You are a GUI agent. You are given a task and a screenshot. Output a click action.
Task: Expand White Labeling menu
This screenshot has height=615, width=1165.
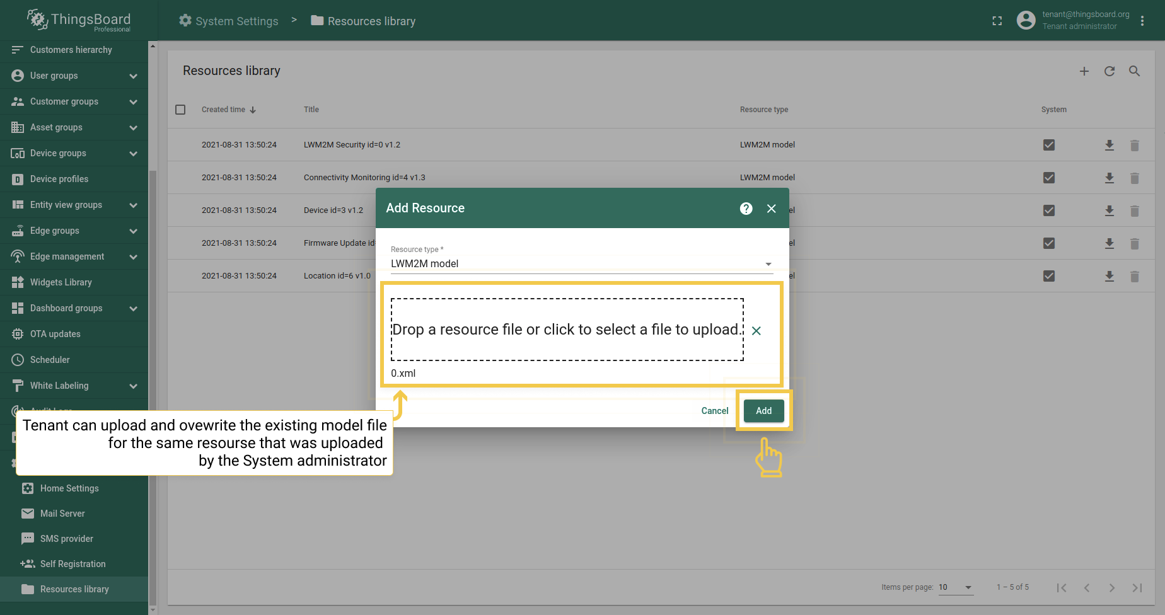click(x=133, y=386)
